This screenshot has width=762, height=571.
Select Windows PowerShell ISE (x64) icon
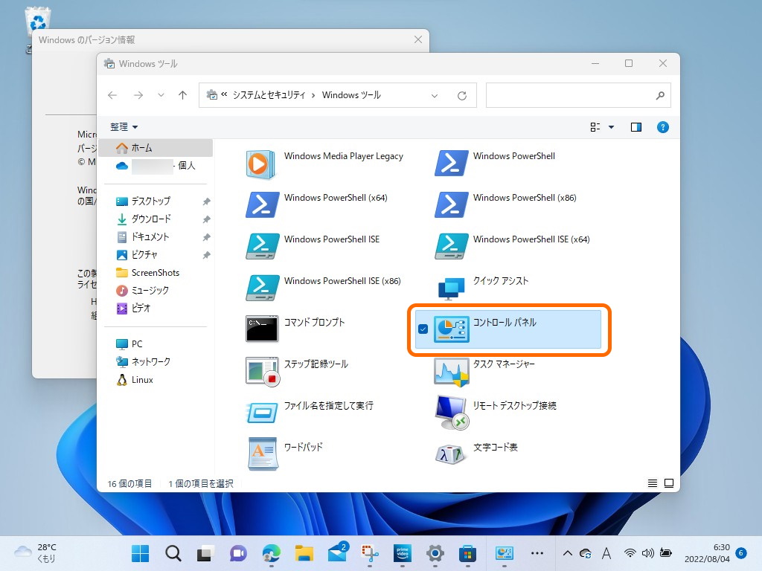(x=452, y=246)
